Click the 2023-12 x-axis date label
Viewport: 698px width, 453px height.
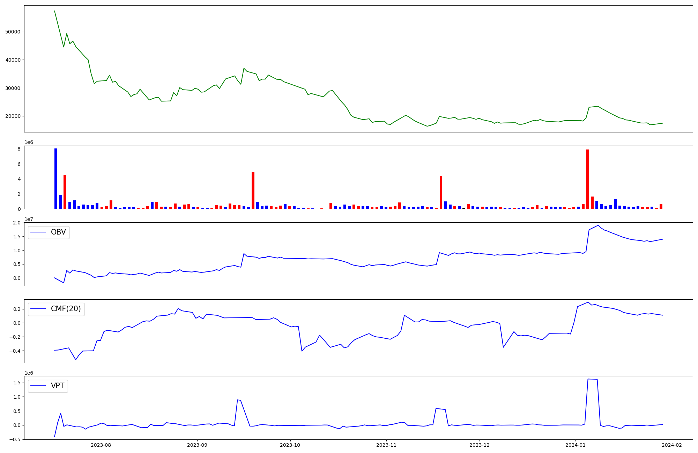(480, 445)
